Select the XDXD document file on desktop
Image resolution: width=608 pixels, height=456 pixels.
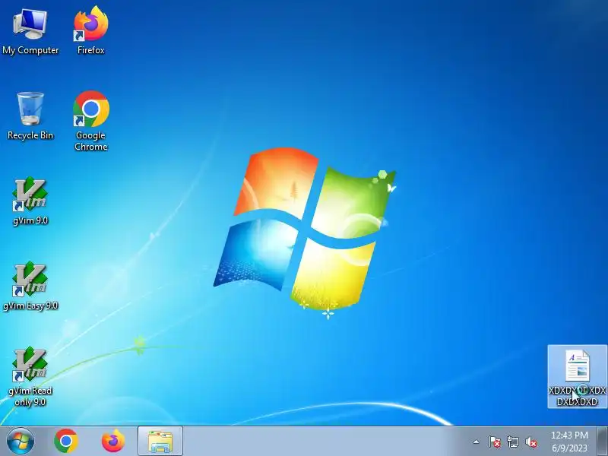(577, 376)
